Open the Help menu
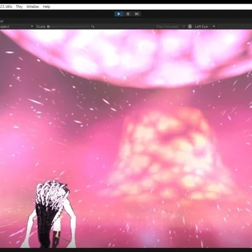The image size is (252, 252). pos(46,7)
